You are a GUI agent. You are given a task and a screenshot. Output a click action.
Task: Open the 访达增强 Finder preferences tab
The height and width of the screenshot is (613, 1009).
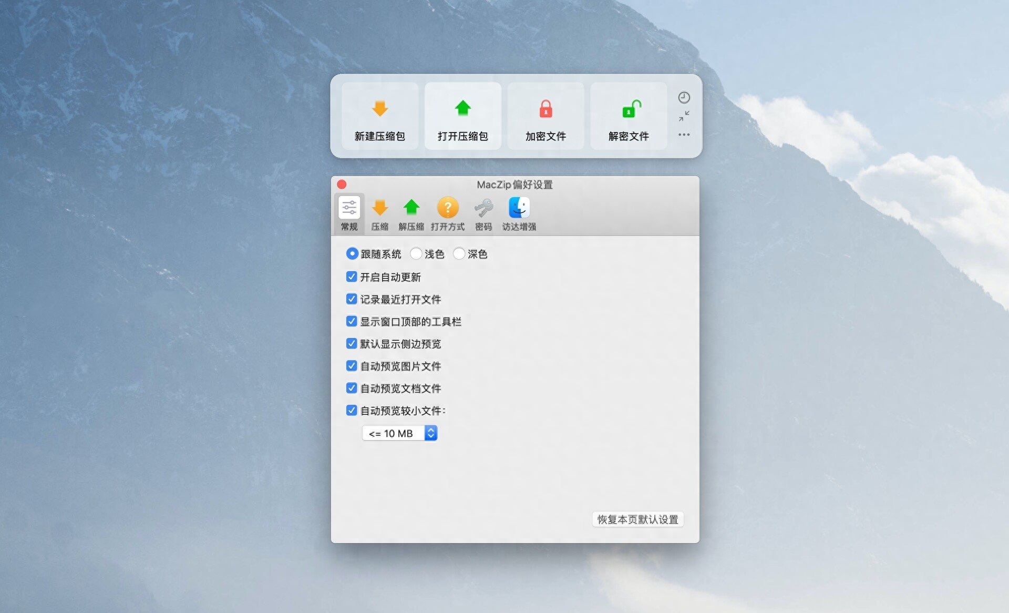(x=519, y=214)
